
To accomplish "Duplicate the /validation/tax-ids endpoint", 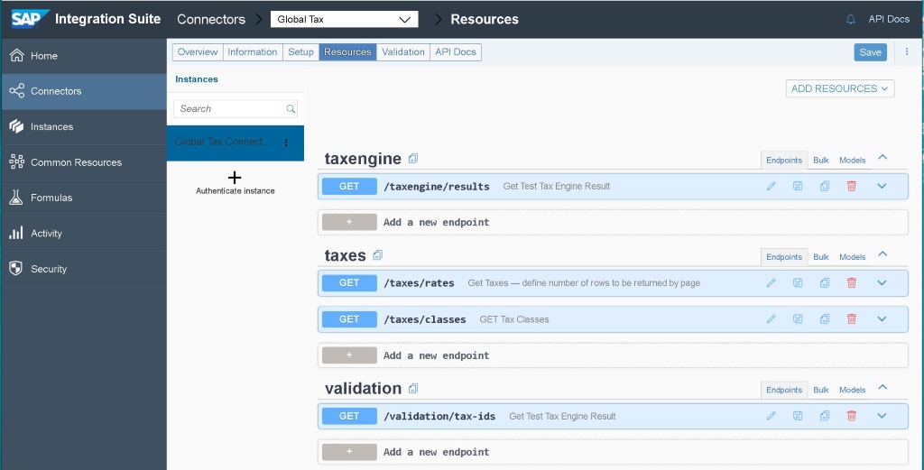I will click(x=825, y=416).
